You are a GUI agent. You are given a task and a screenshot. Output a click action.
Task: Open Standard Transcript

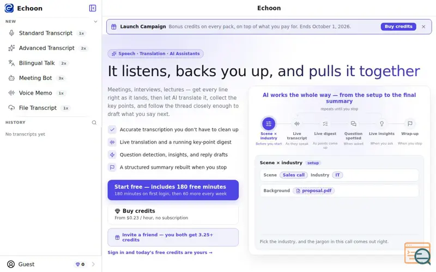(51, 33)
